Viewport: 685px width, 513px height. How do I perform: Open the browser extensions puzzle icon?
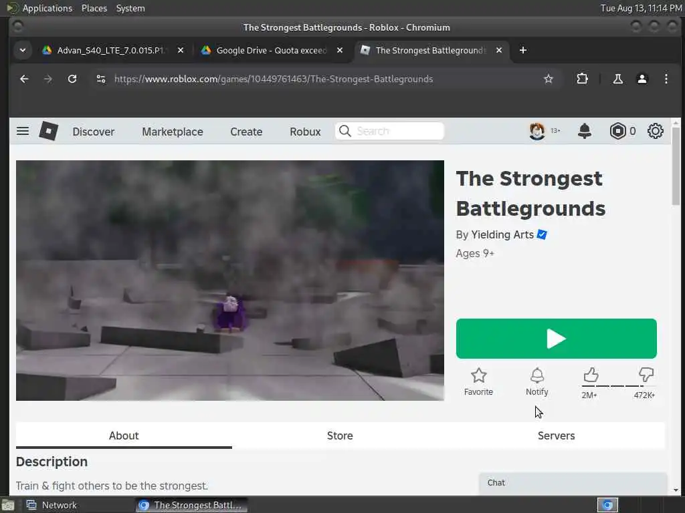point(582,79)
